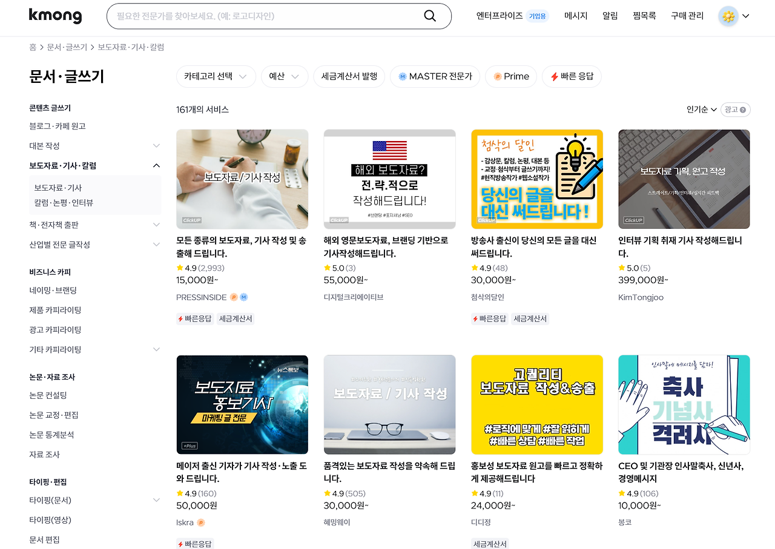Open the 카테고리 선택 dropdown
The height and width of the screenshot is (549, 775).
tap(216, 76)
